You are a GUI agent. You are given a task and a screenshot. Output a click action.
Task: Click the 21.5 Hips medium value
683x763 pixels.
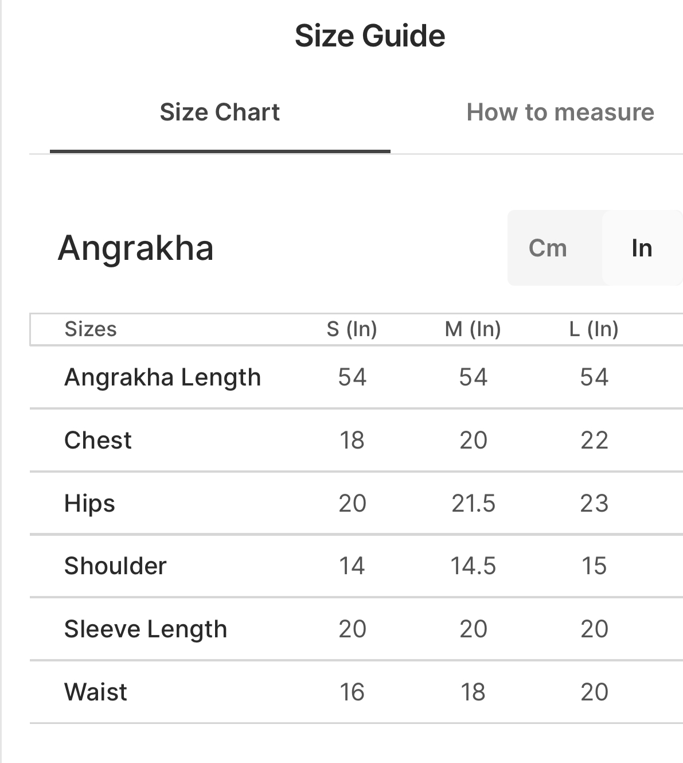pos(473,504)
